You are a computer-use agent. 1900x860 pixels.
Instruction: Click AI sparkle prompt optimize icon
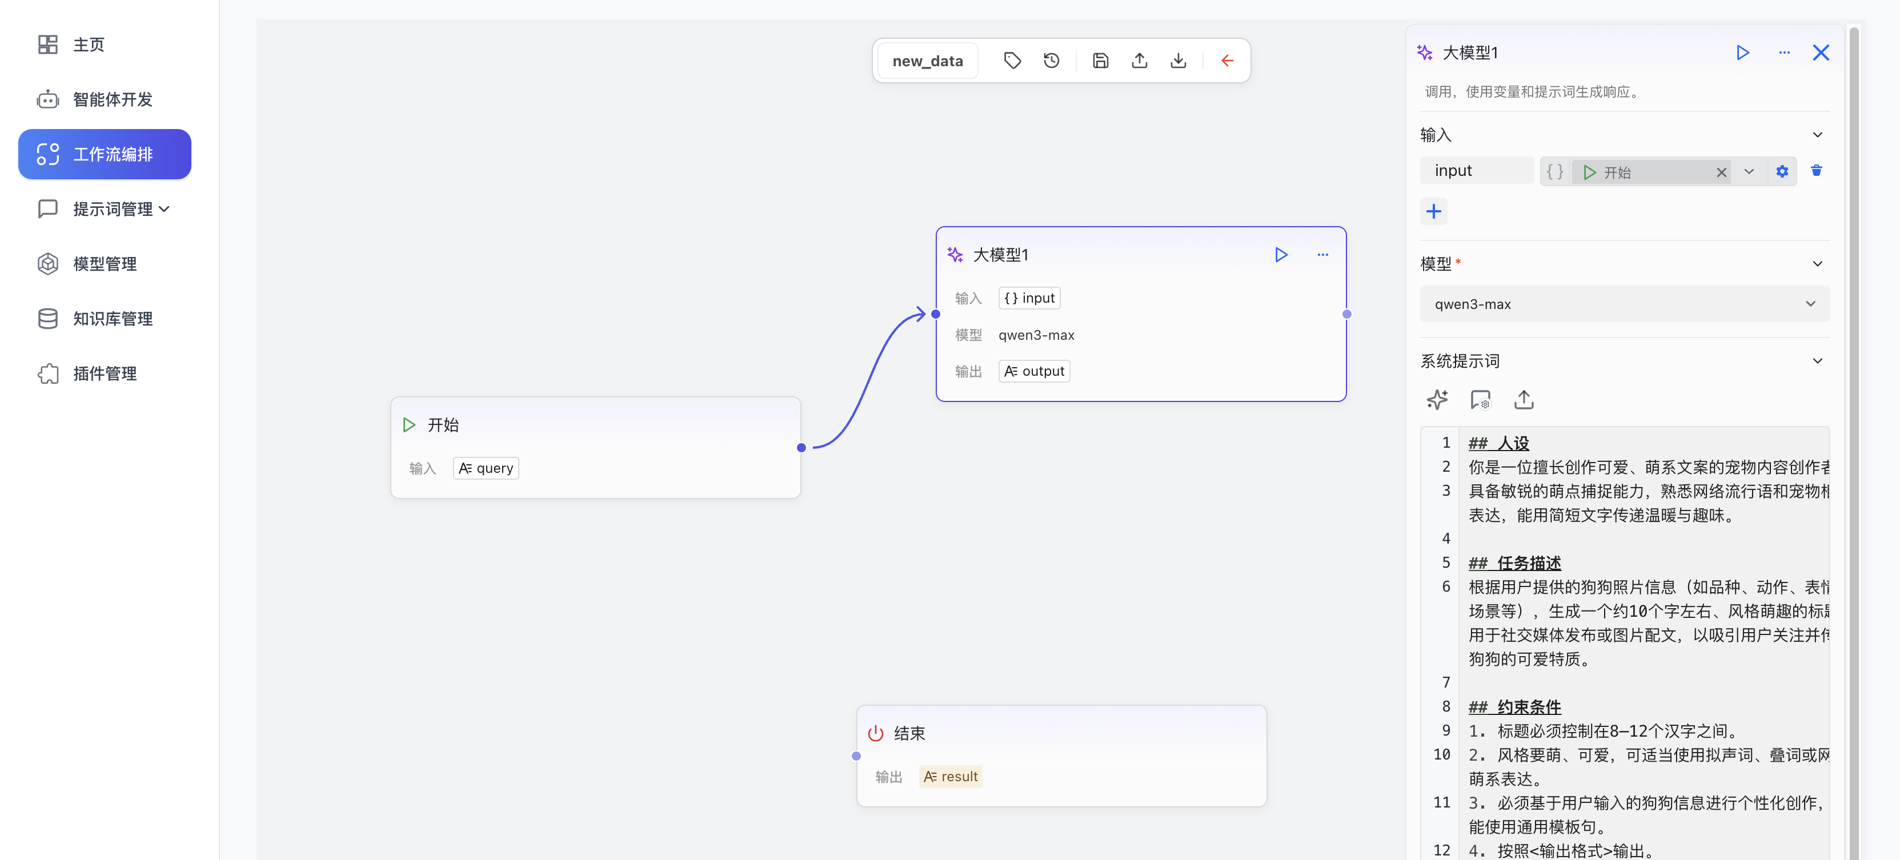tap(1437, 400)
